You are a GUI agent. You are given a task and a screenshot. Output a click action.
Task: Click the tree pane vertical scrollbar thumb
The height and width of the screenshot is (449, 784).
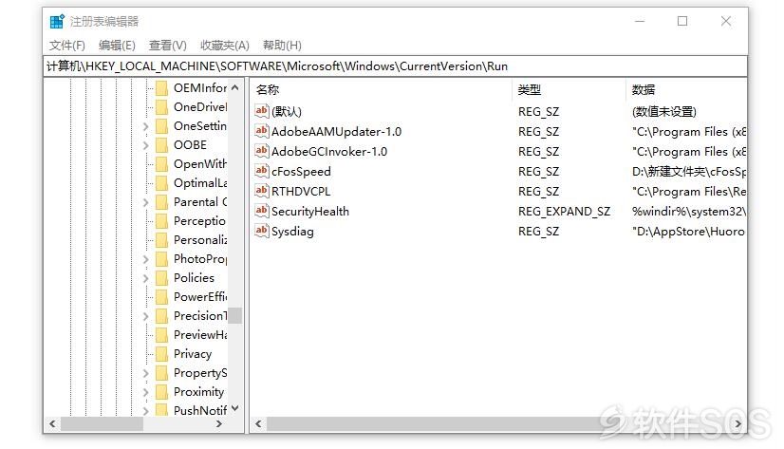(x=235, y=315)
